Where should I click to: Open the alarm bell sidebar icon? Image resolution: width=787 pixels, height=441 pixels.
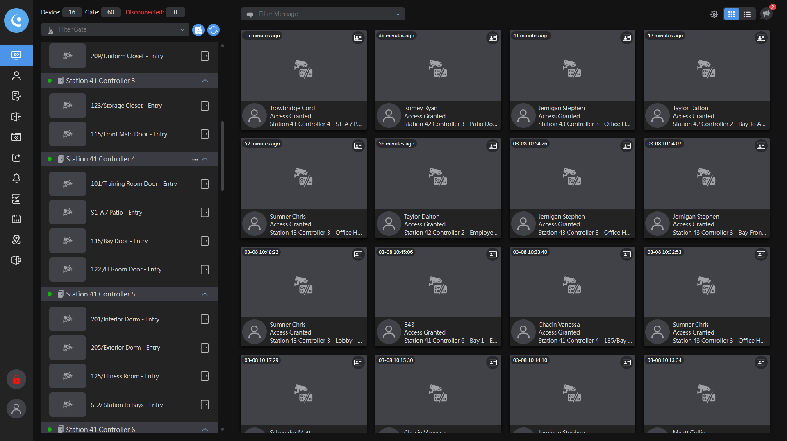[x=16, y=178]
